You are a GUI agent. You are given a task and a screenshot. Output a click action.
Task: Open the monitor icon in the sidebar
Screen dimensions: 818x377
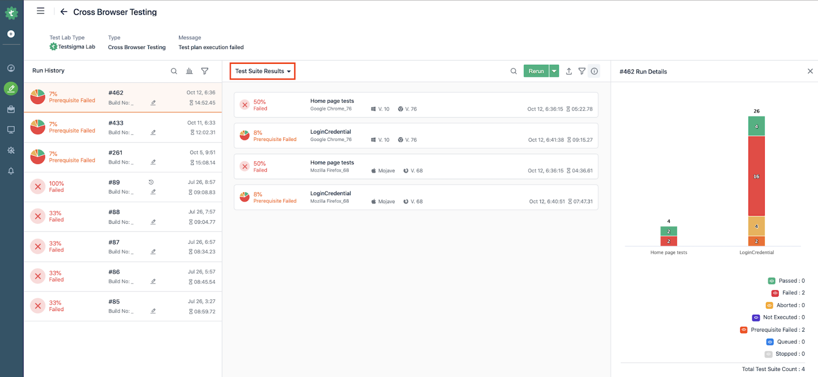pyautogui.click(x=11, y=130)
